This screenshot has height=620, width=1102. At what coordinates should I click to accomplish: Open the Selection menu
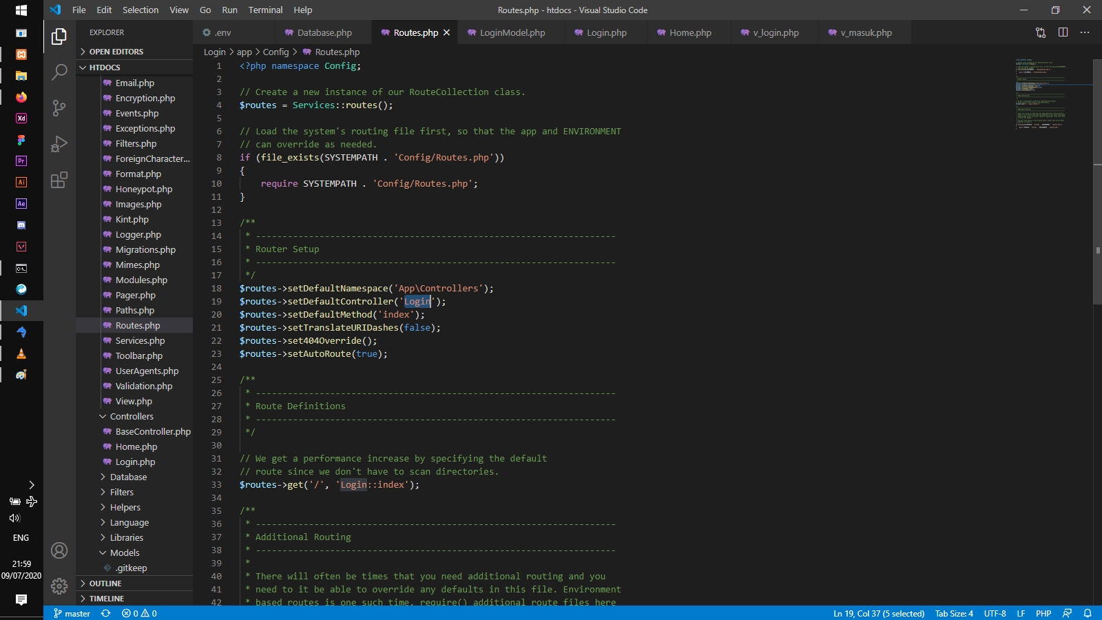click(x=141, y=10)
